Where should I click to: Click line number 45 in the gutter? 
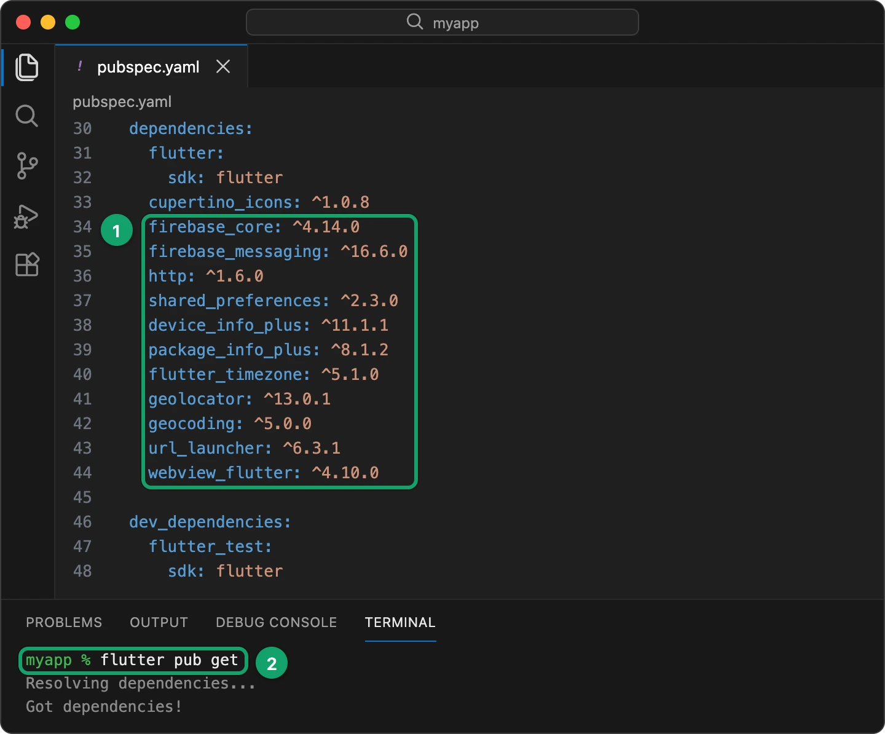82,497
